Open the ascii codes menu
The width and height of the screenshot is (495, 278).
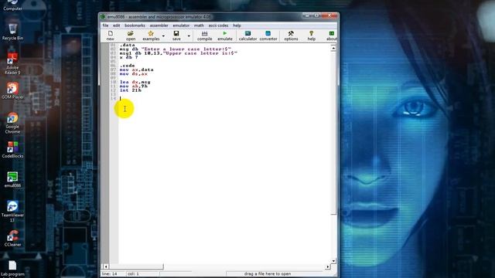tap(218, 25)
